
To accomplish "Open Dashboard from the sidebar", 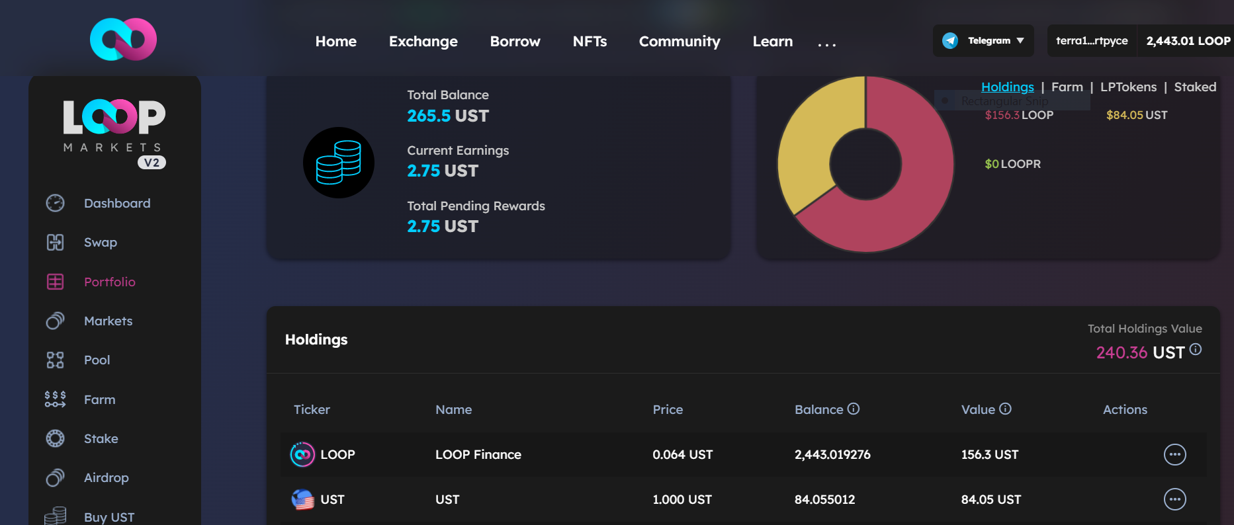I will coord(117,203).
